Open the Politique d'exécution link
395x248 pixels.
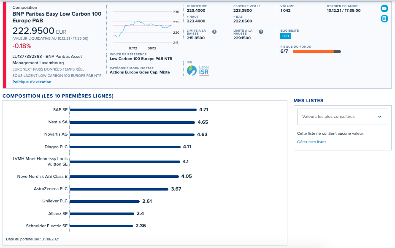pyautogui.click(x=32, y=82)
